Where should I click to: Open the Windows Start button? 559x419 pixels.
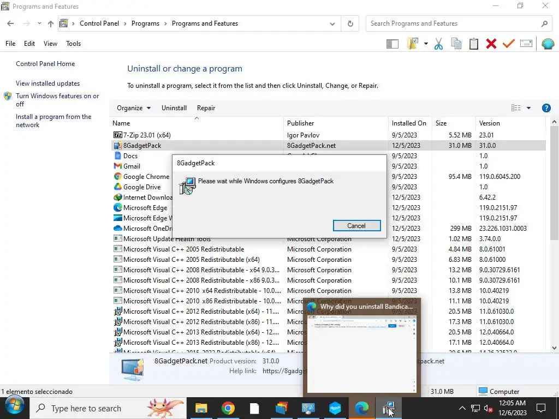click(x=14, y=406)
